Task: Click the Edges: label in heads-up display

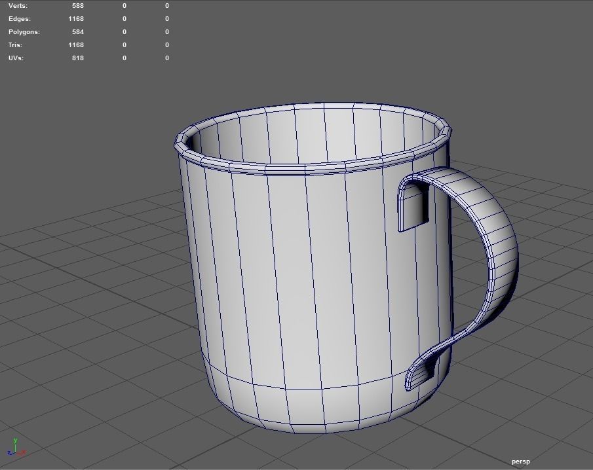Action: (20, 19)
